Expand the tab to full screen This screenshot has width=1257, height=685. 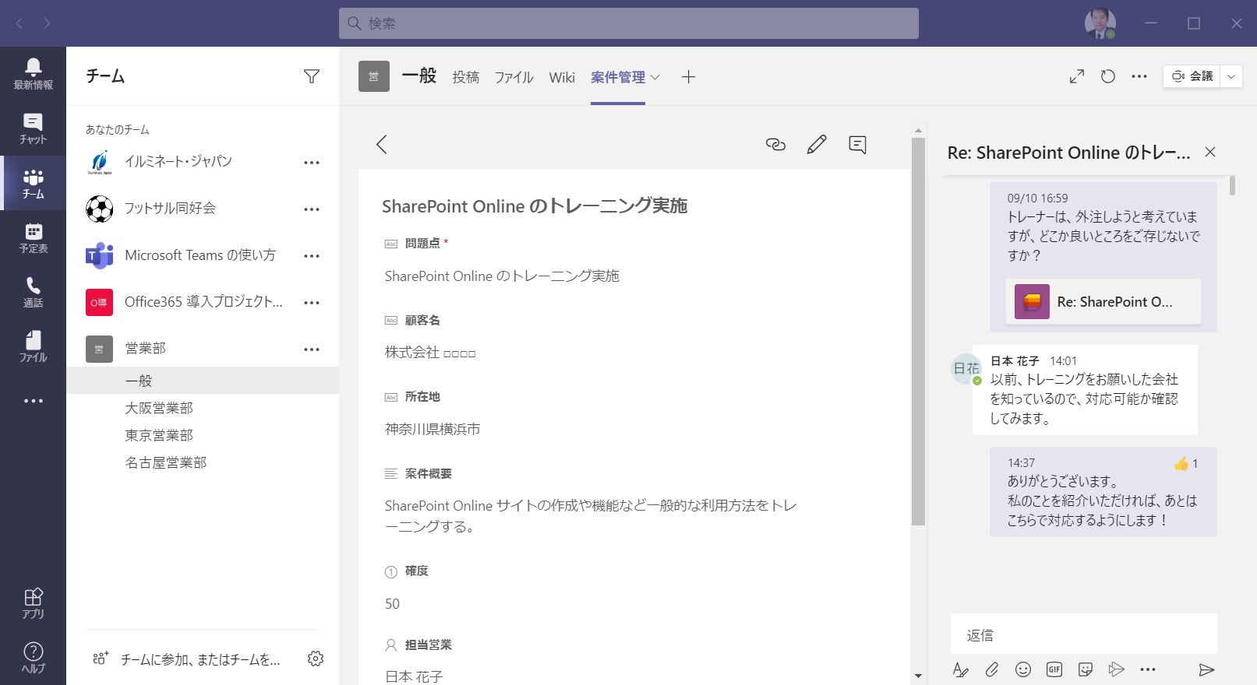pos(1077,76)
